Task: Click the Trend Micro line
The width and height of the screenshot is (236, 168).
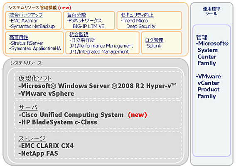Action: (x=134, y=21)
